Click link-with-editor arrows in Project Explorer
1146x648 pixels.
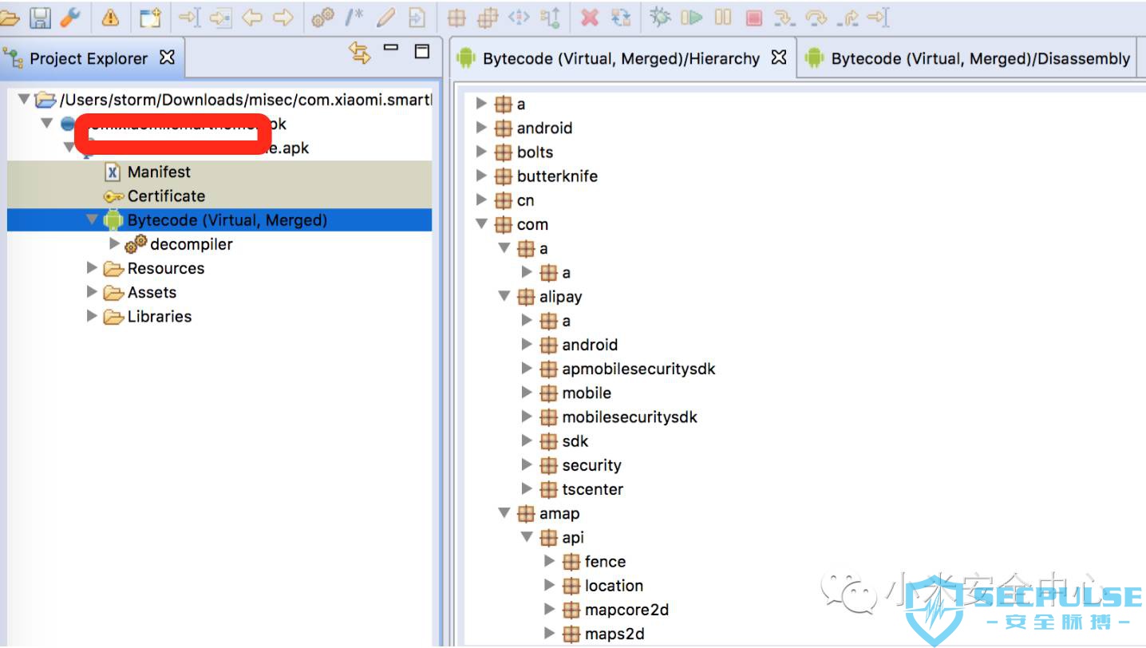(x=361, y=53)
